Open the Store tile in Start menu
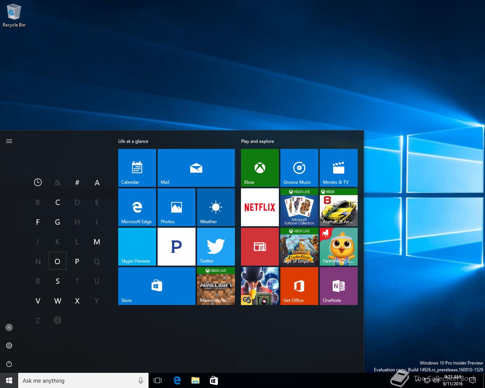Screen dimensions: 485x388 pos(157,286)
